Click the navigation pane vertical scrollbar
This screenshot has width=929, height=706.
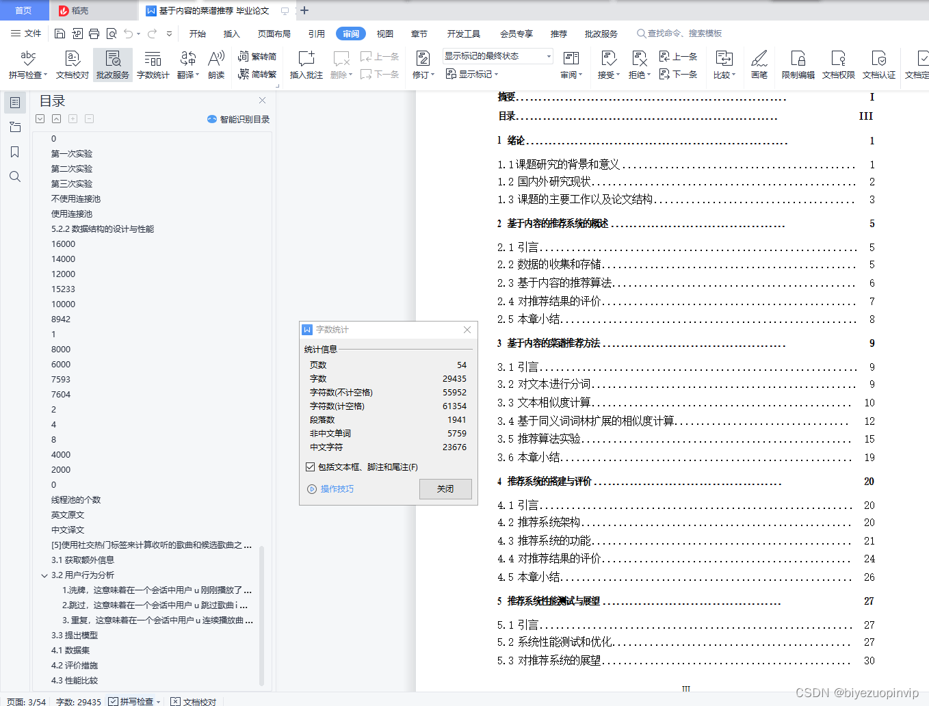tap(262, 616)
